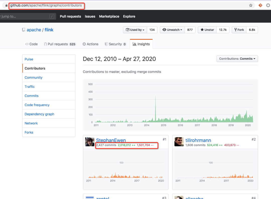Open tillrohrmann's profile link

point(198,140)
